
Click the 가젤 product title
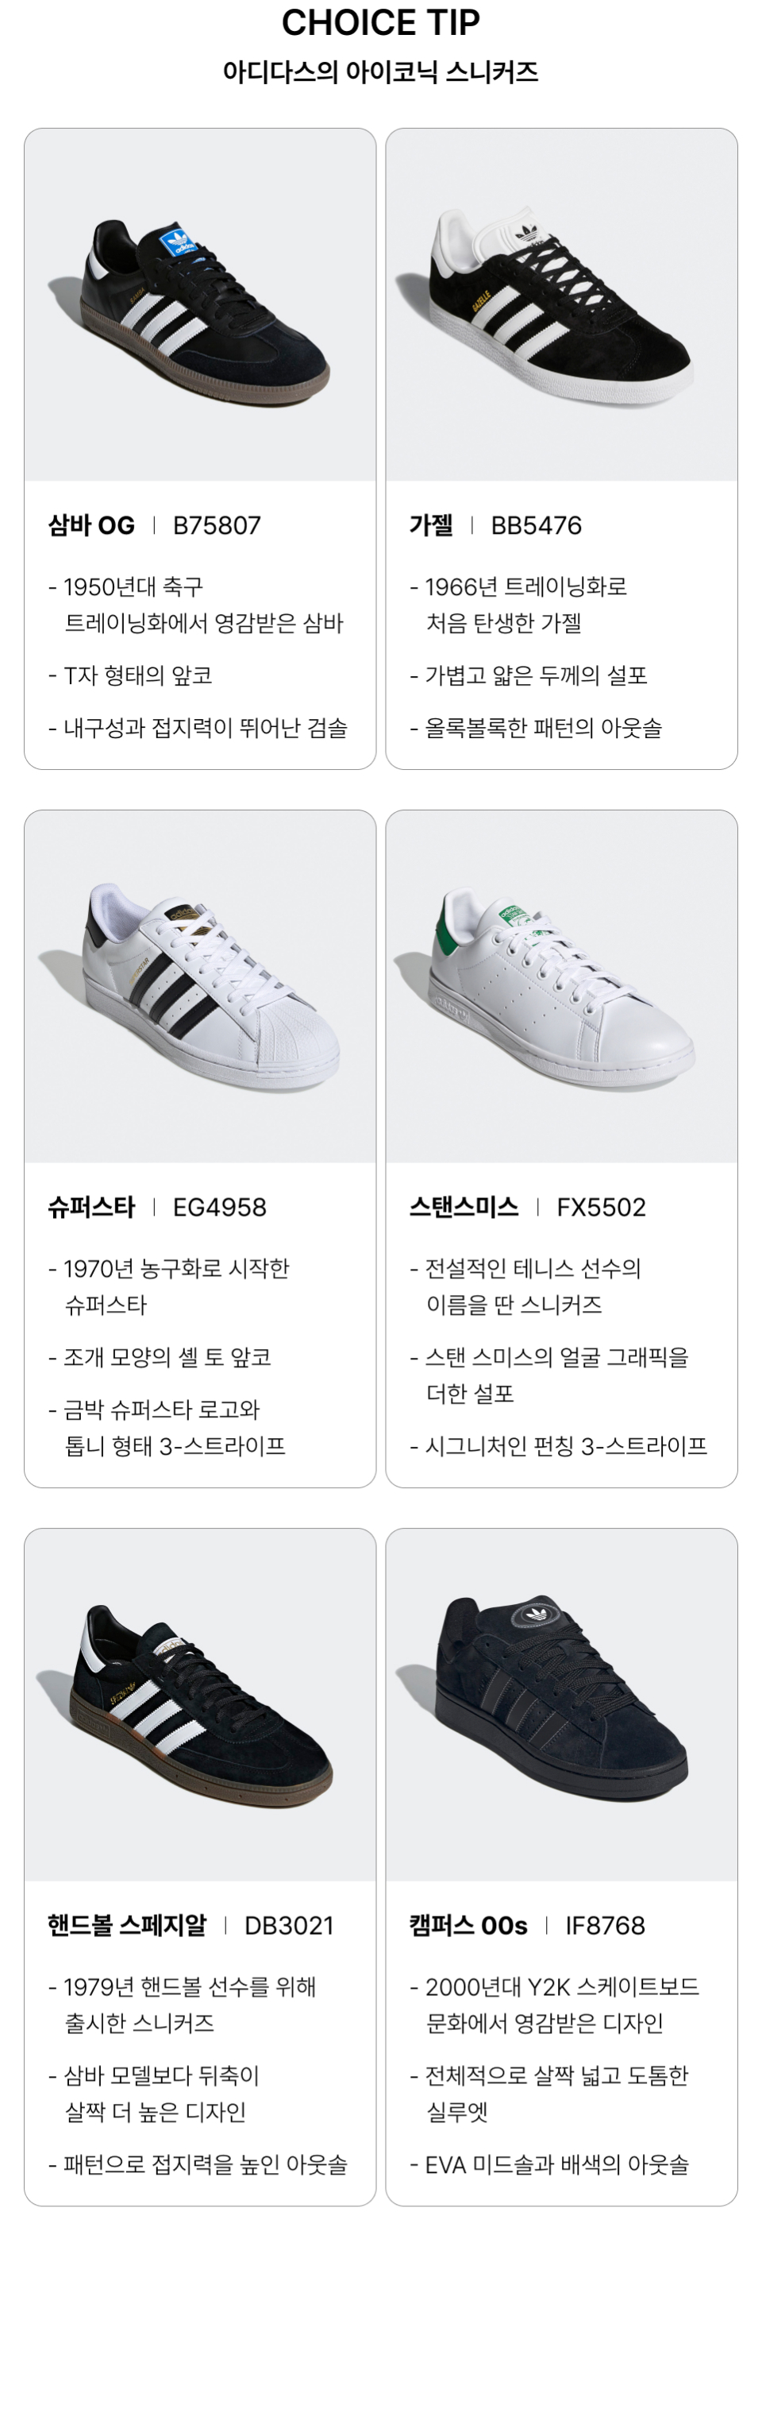click(x=431, y=525)
